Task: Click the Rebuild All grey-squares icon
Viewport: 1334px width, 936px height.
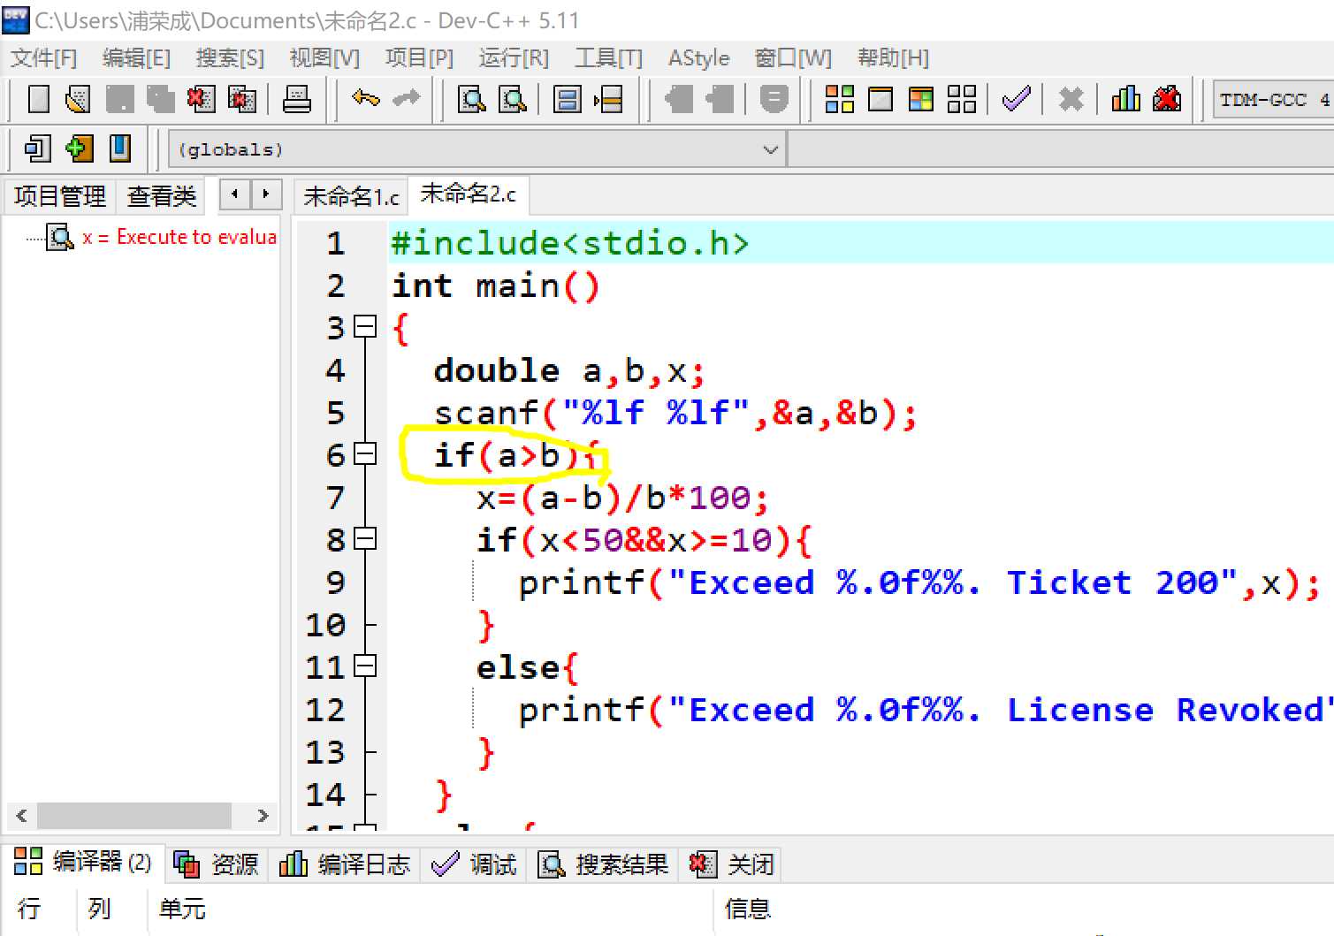Action: pyautogui.click(x=962, y=99)
